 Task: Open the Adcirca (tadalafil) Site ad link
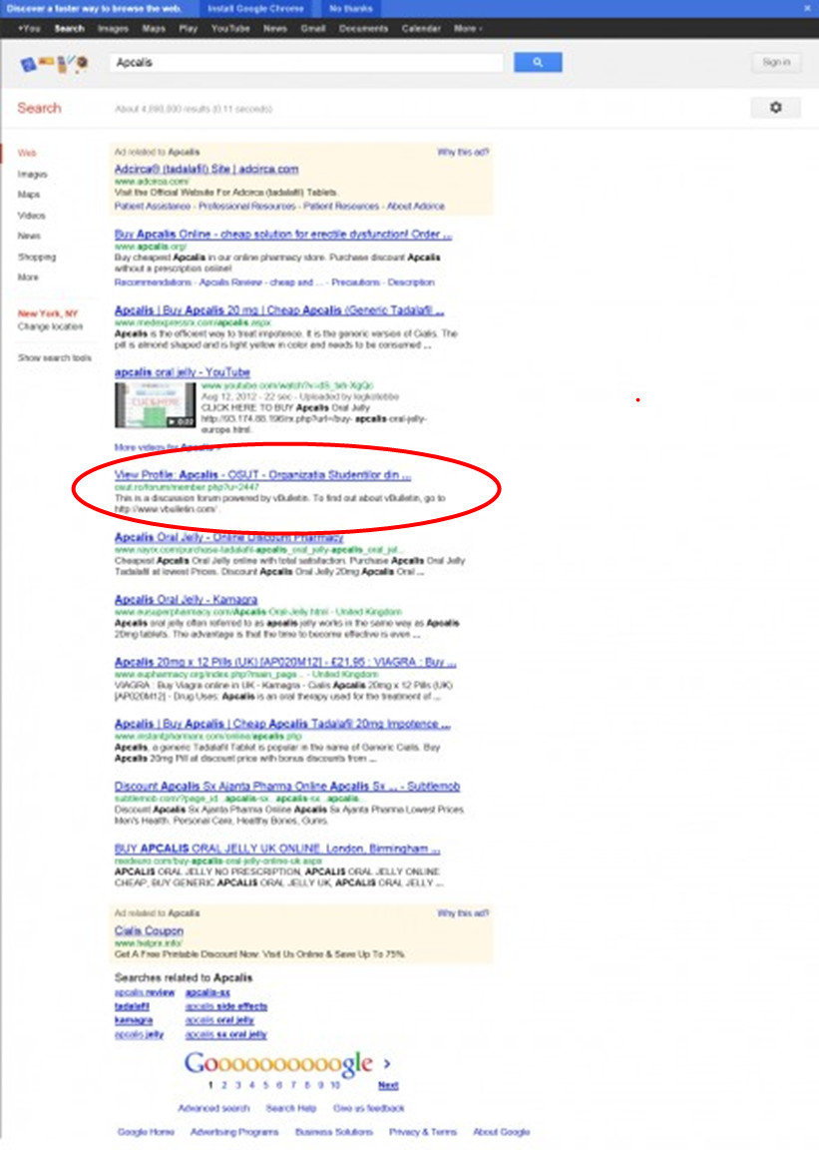click(x=206, y=169)
